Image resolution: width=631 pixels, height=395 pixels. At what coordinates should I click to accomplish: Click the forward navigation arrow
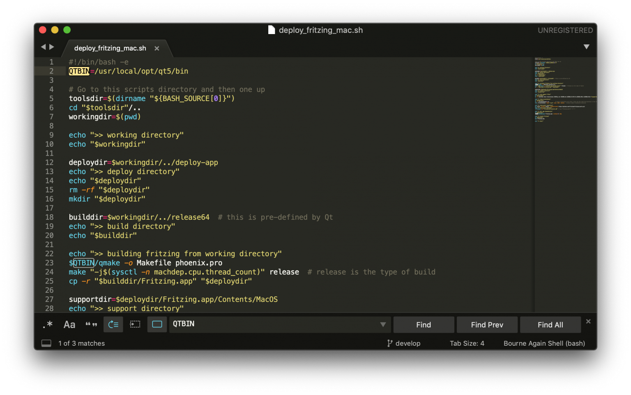[51, 47]
